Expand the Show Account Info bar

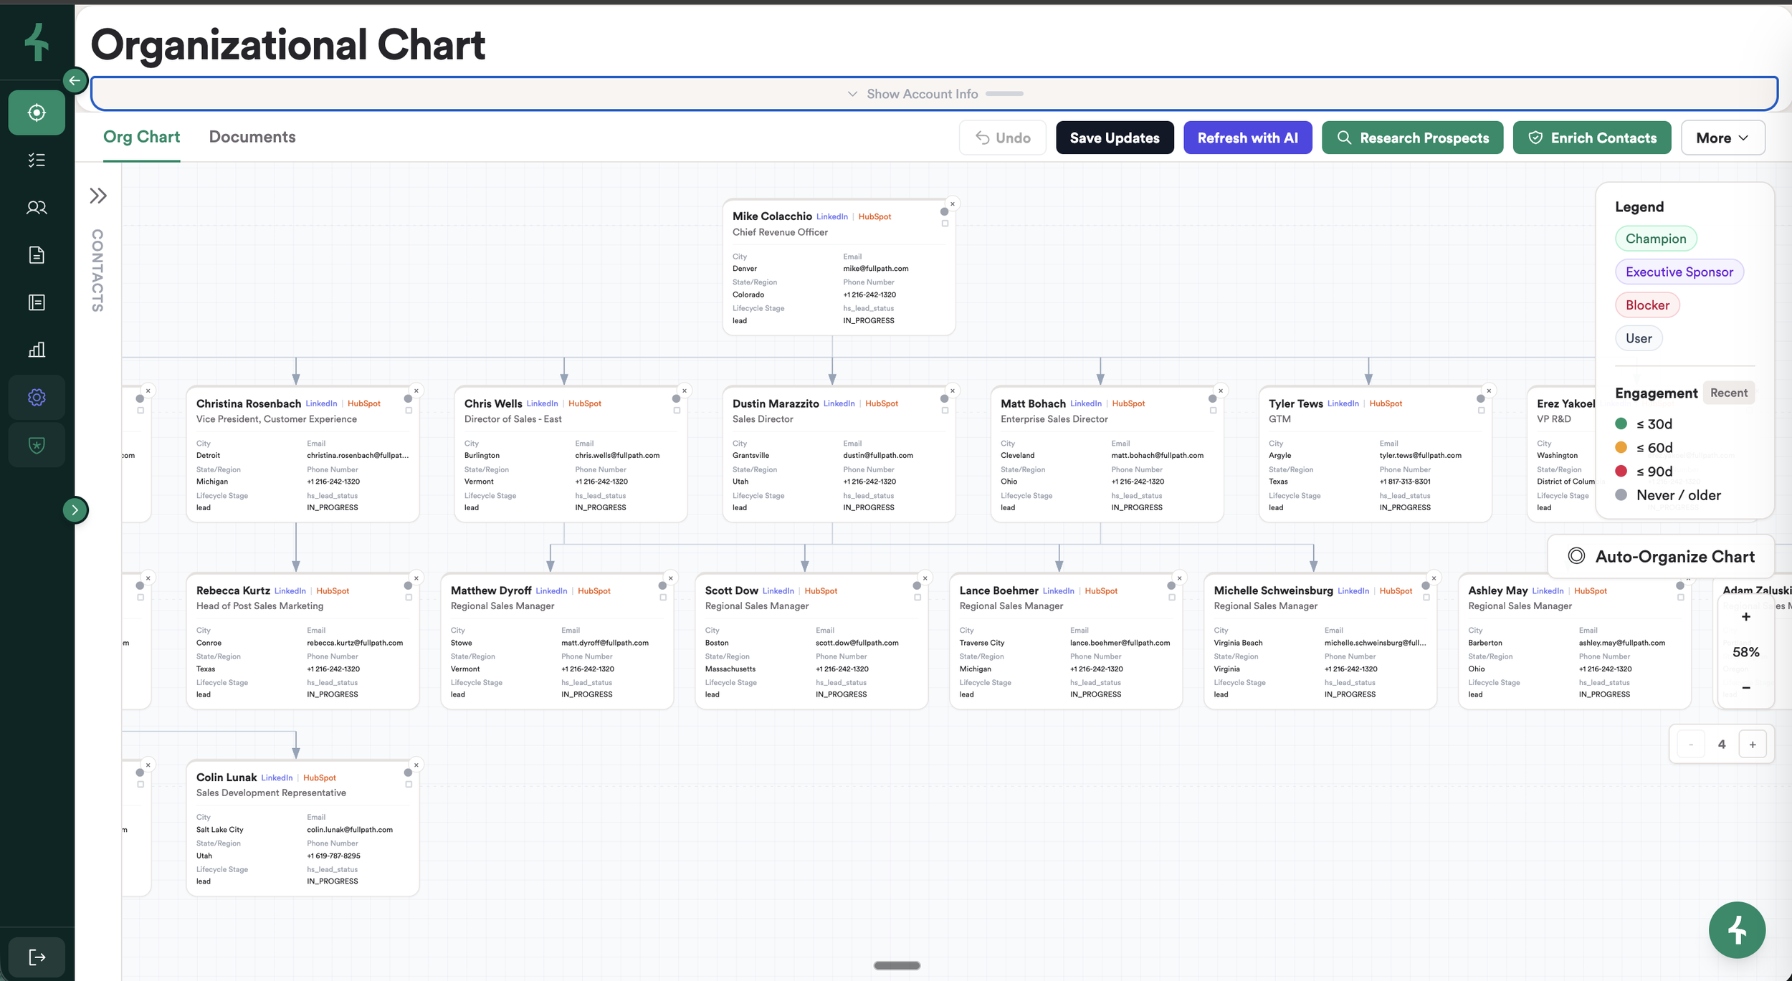click(923, 94)
